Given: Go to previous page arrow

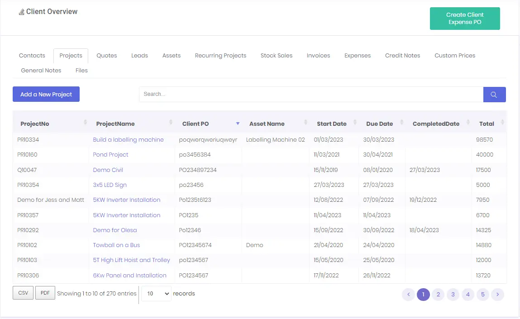Looking at the screenshot, I should (x=408, y=295).
